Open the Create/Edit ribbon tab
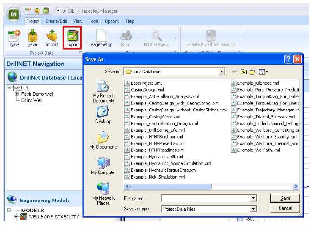 click(x=56, y=21)
